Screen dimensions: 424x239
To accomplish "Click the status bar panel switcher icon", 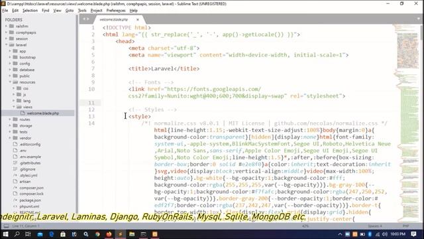I will coord(6,226).
